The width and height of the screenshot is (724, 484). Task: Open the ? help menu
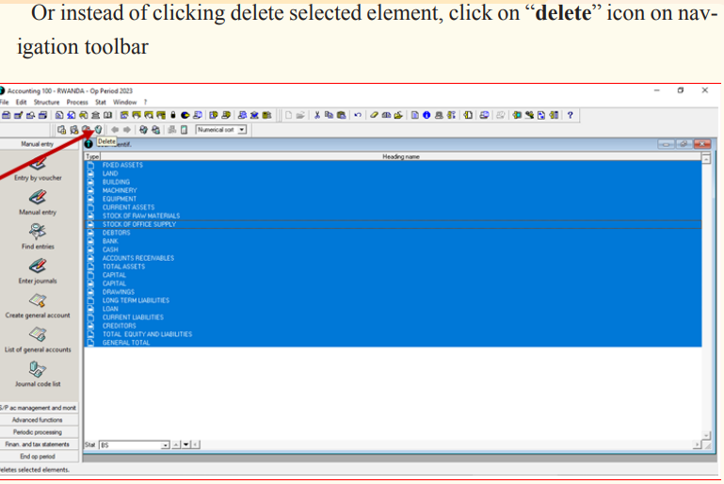click(x=145, y=102)
